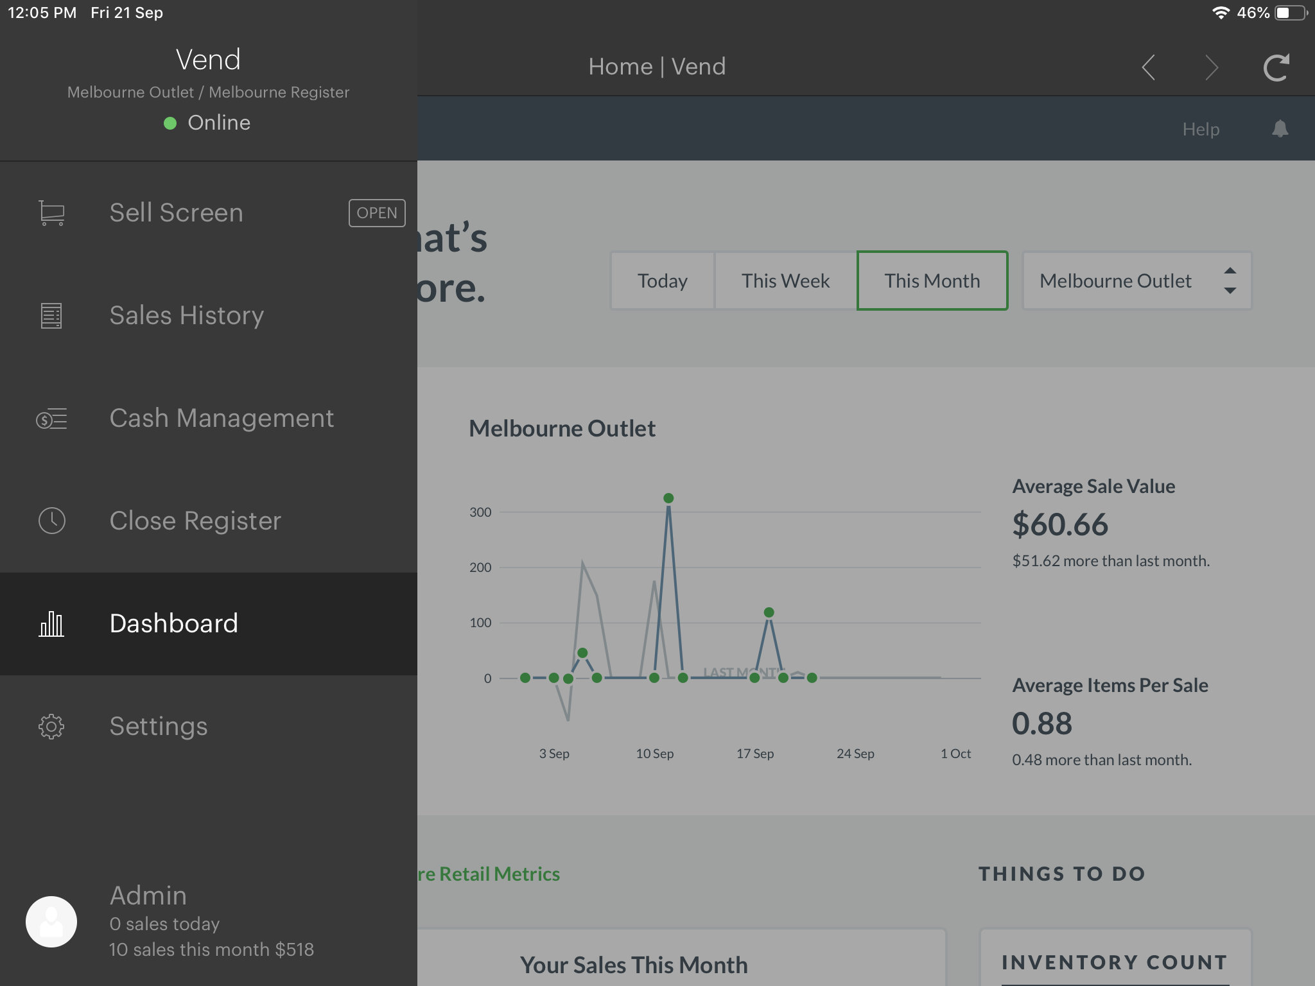The width and height of the screenshot is (1315, 986).
Task: Click the Help link in the header
Action: click(x=1201, y=129)
